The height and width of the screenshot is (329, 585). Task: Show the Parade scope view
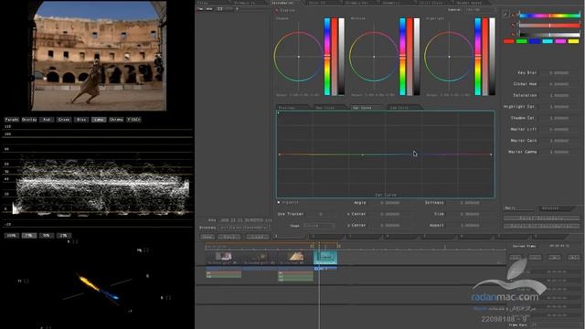point(12,120)
